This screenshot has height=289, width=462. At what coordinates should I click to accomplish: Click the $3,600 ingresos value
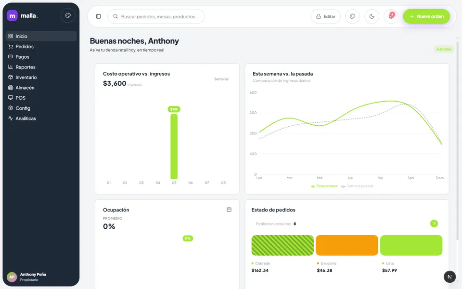coord(115,83)
